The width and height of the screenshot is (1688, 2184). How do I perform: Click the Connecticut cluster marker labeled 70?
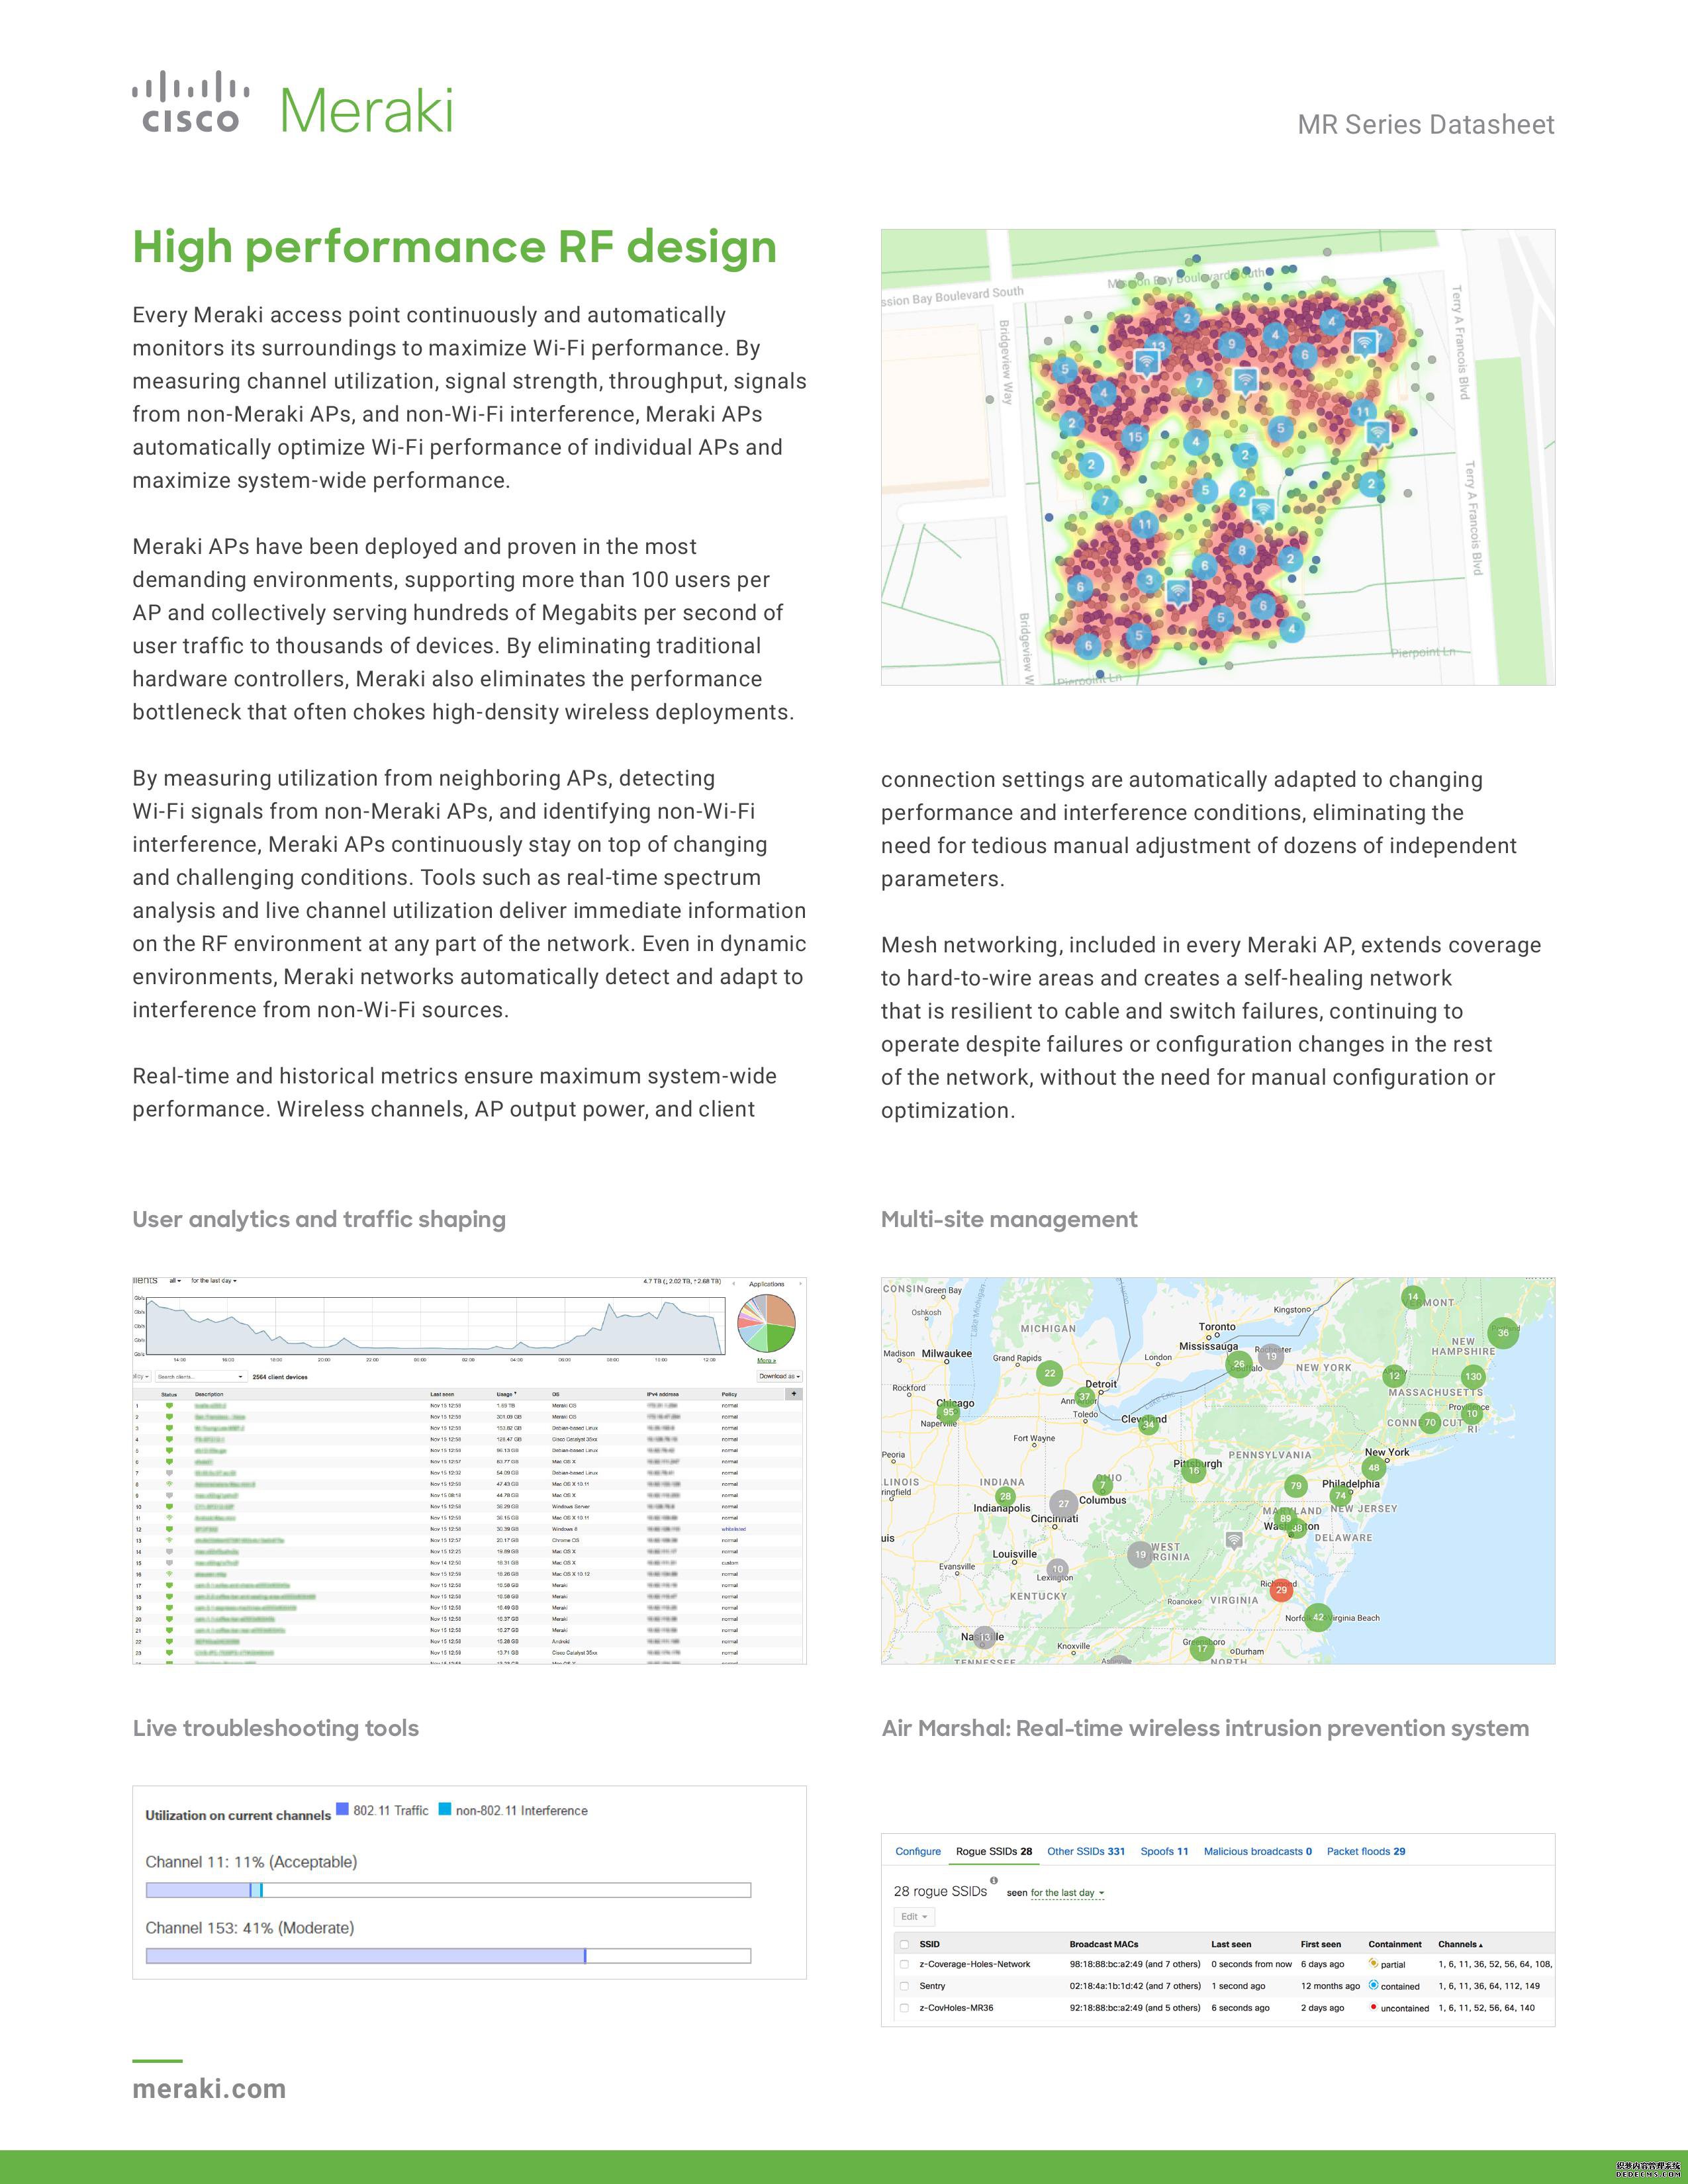(x=1430, y=1422)
